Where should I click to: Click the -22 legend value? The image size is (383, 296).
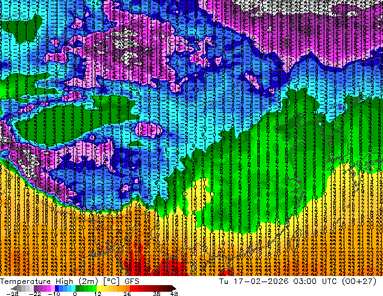tap(34, 294)
